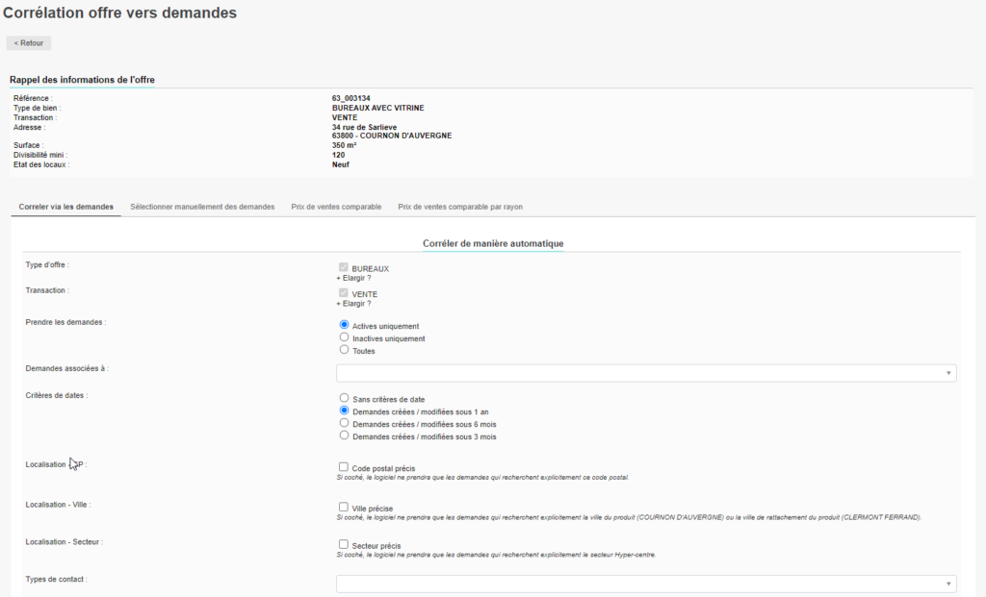Select Toutes demandes radio option
This screenshot has width=986, height=597.
[344, 350]
